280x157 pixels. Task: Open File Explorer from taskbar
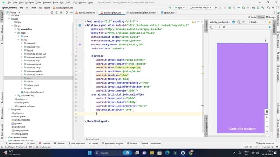coord(152,153)
